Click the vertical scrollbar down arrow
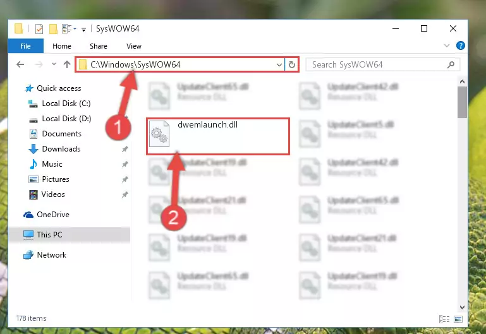This screenshot has width=486, height=334. click(462, 307)
